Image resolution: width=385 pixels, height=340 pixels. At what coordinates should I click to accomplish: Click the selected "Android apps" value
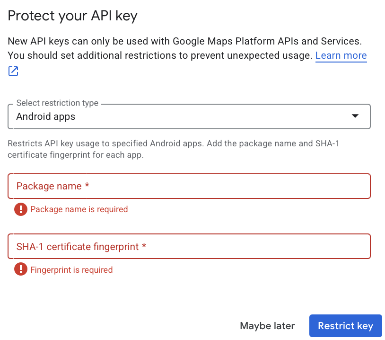[x=46, y=116]
